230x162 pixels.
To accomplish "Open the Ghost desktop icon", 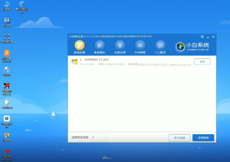I will pos(7,104).
